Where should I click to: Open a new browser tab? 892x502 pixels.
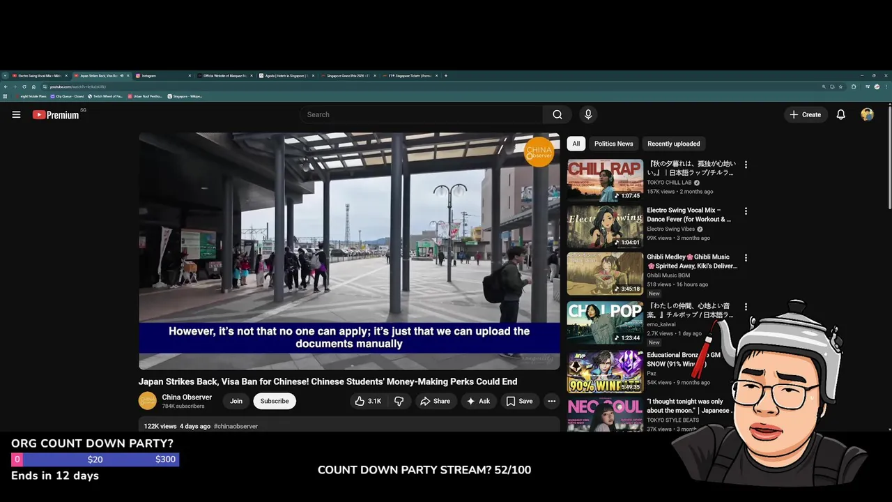coord(446,75)
